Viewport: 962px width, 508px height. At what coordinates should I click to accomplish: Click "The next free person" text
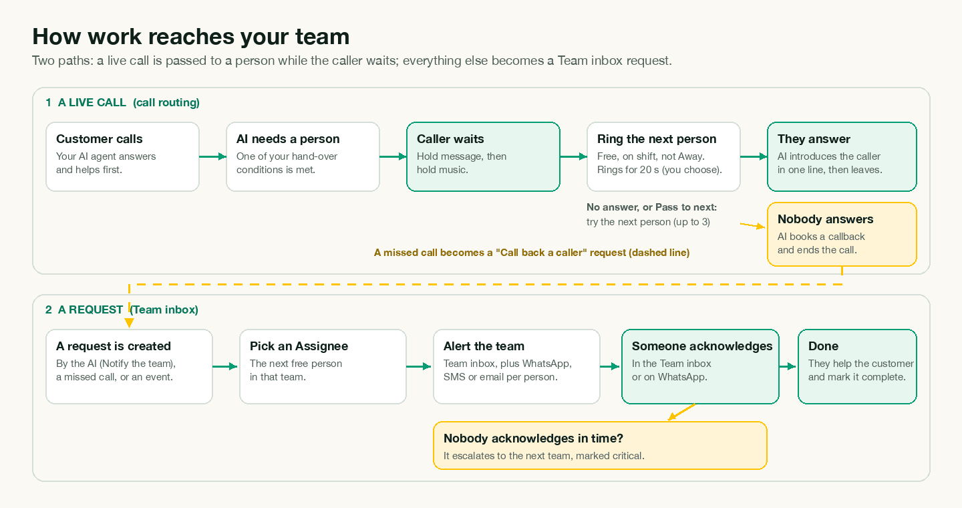pyautogui.click(x=296, y=363)
